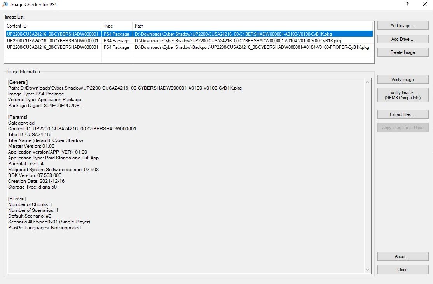
Task: Click the Number of Scenarios: 1 line
Action: point(33,210)
